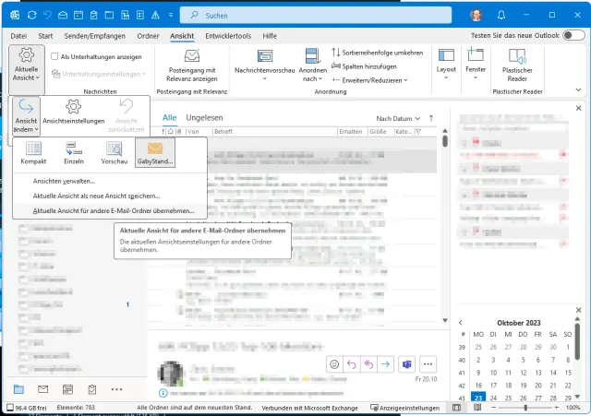Click the Ansichtseinstellungen gear icon
Image resolution: width=591 pixels, height=416 pixels.
pyautogui.click(x=74, y=111)
